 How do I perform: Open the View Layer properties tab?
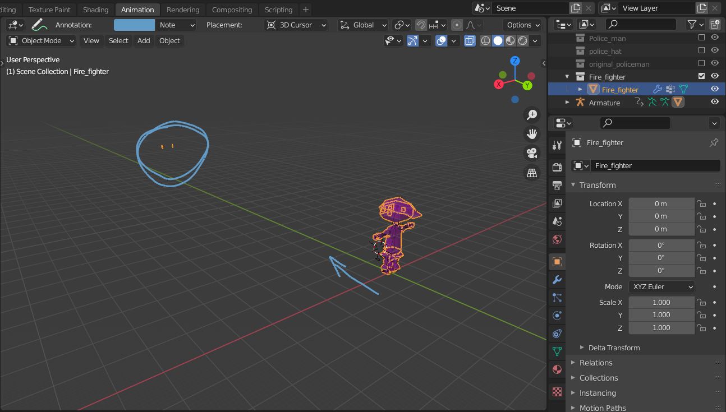tap(557, 203)
